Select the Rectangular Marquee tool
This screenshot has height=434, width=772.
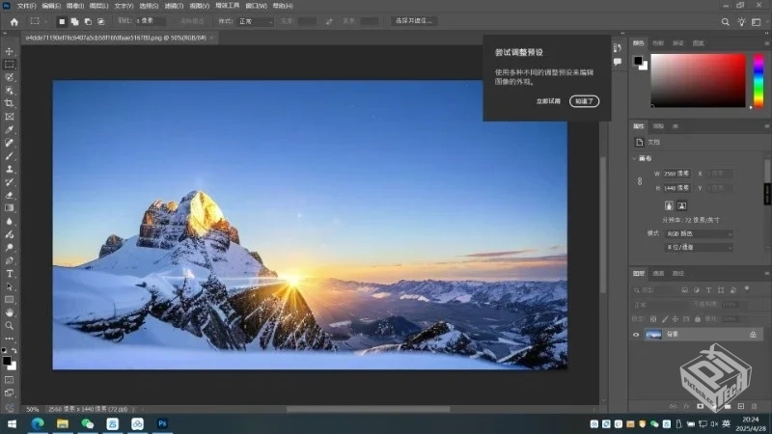point(10,64)
